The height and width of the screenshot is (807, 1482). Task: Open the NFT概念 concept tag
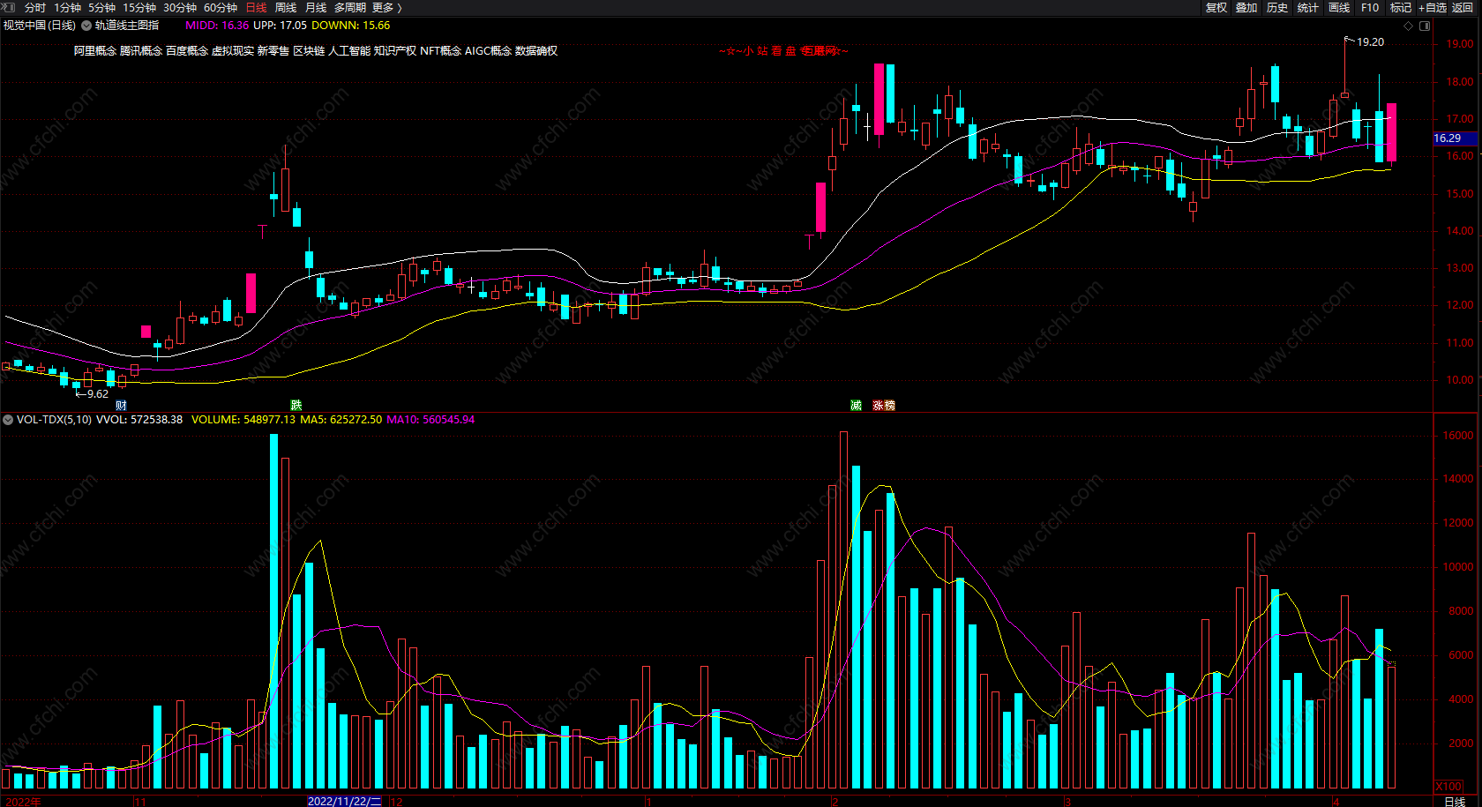click(441, 51)
